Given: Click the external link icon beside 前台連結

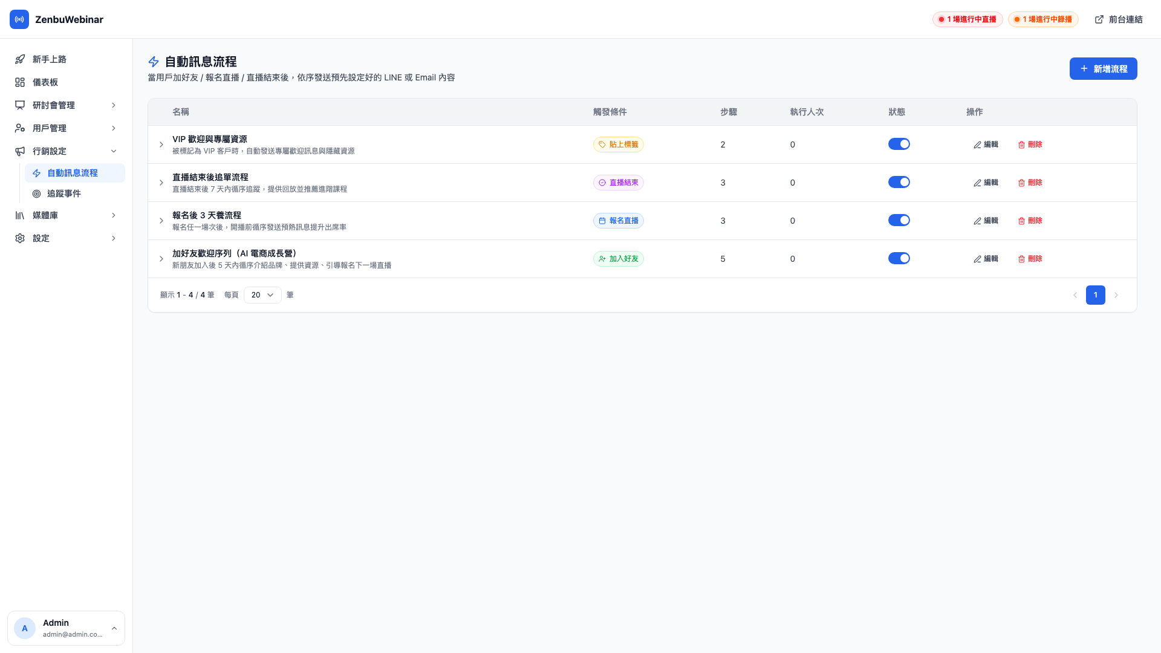Looking at the screenshot, I should coord(1099,19).
